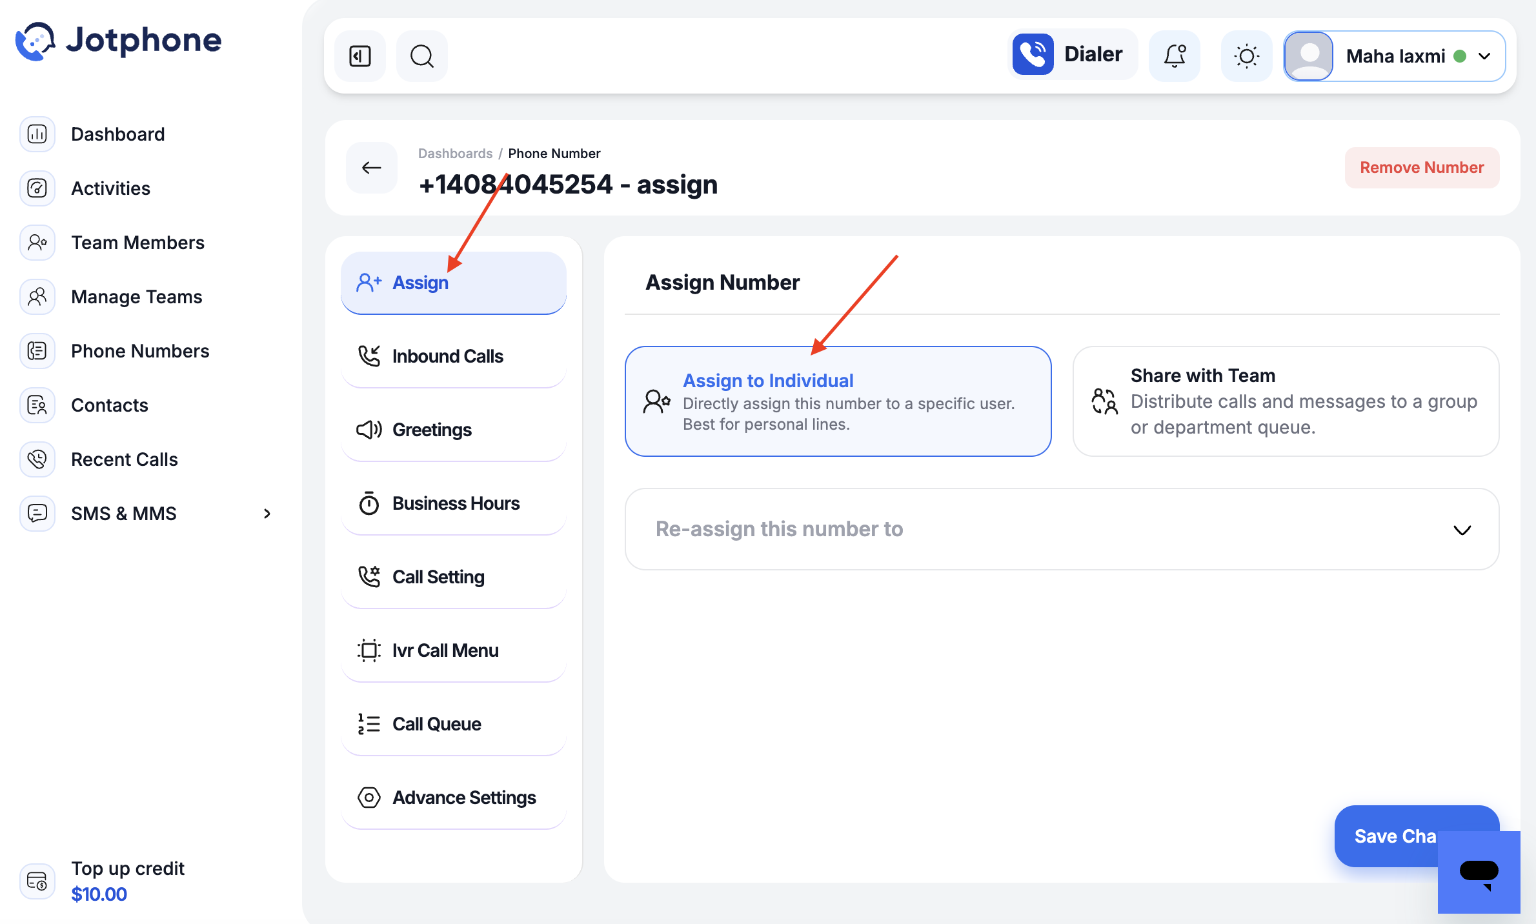Open the Call Queue tab
The image size is (1536, 924).
pyautogui.click(x=454, y=724)
